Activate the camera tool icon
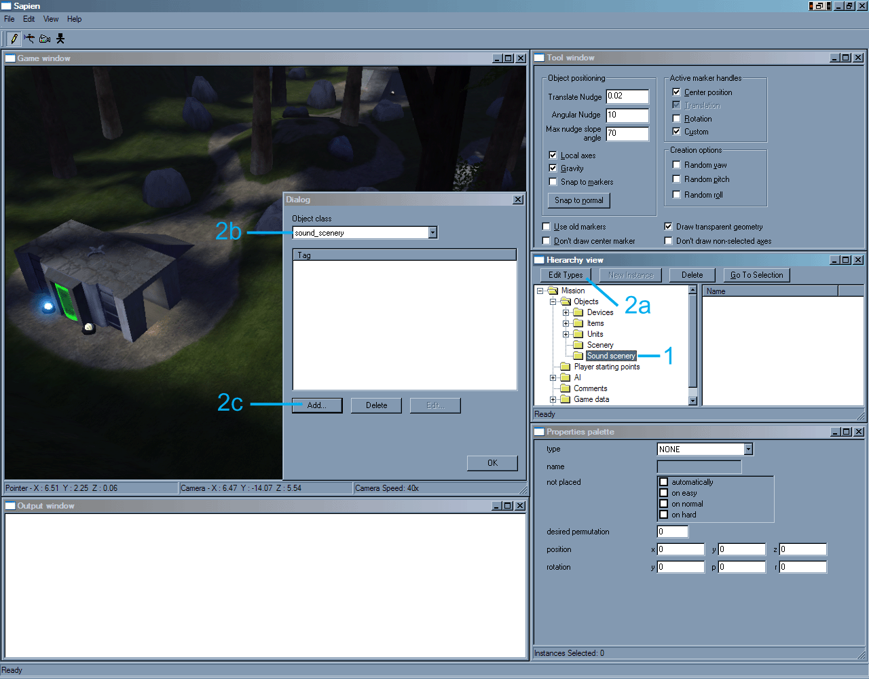Image resolution: width=869 pixels, height=679 pixels. (45, 39)
